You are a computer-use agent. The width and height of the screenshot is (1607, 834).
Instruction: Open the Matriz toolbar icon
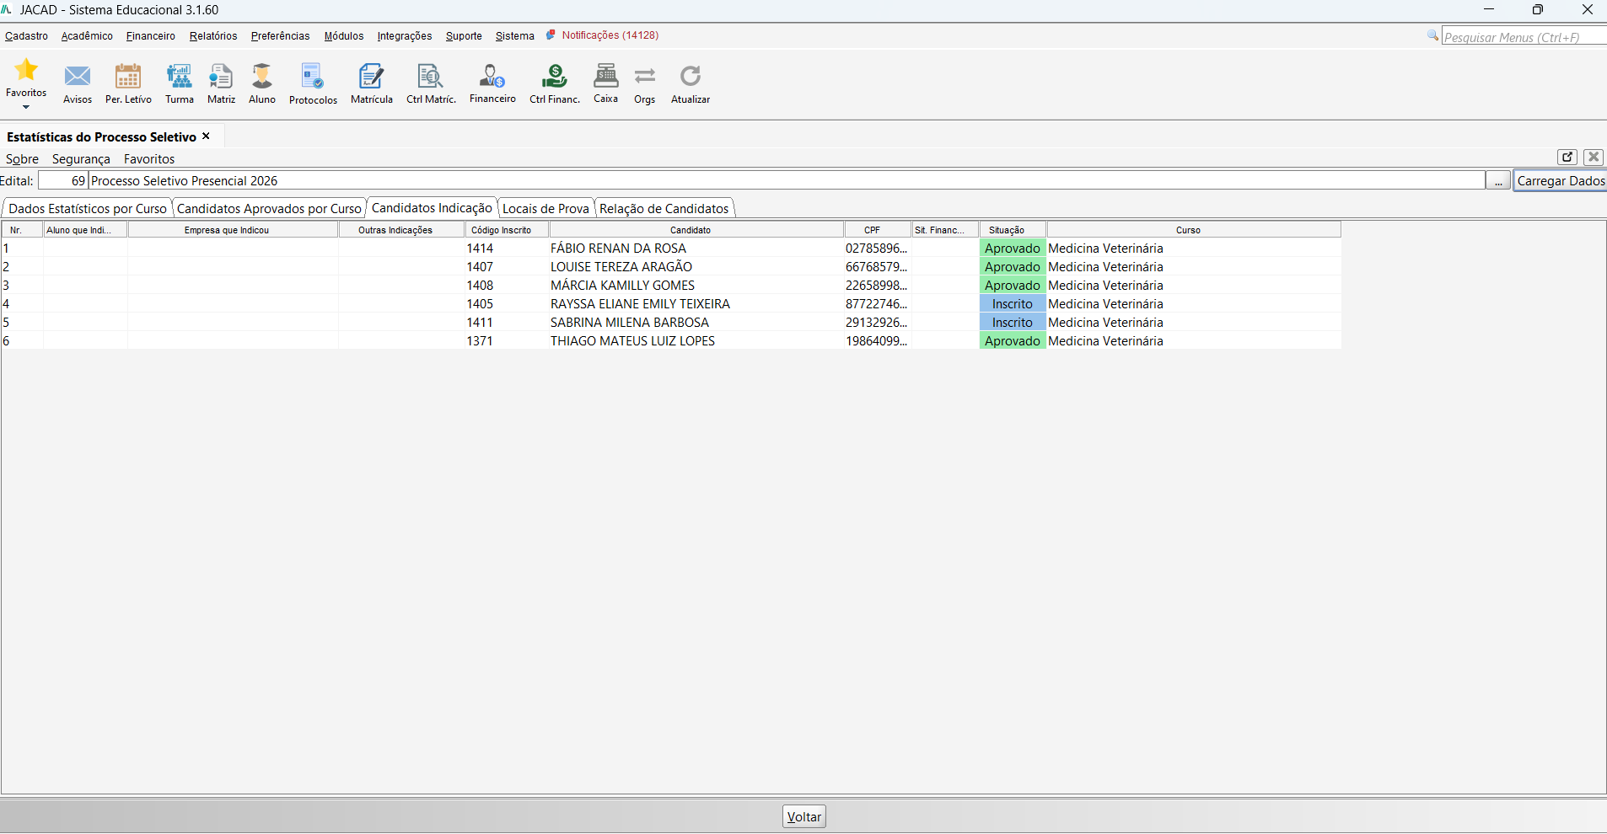[221, 77]
